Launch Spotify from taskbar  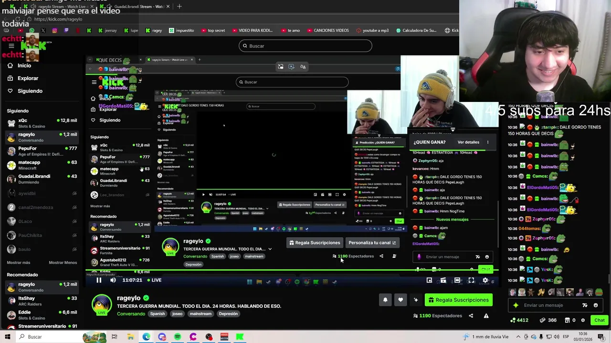coord(178,337)
